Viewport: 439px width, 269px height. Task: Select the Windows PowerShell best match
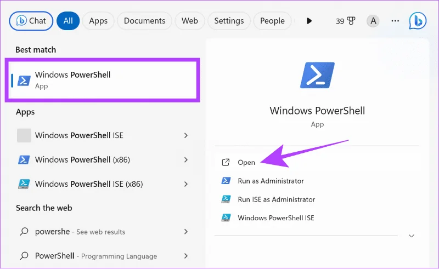coord(103,80)
